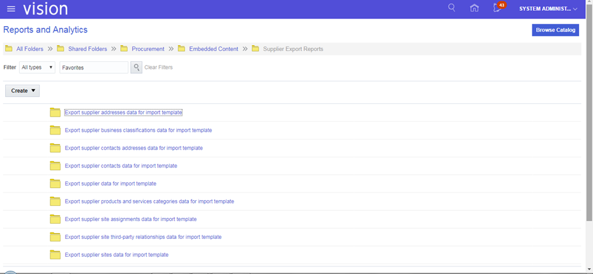Viewport: 593px width, 274px height.
Task: Click Clear Filters
Action: (158, 68)
